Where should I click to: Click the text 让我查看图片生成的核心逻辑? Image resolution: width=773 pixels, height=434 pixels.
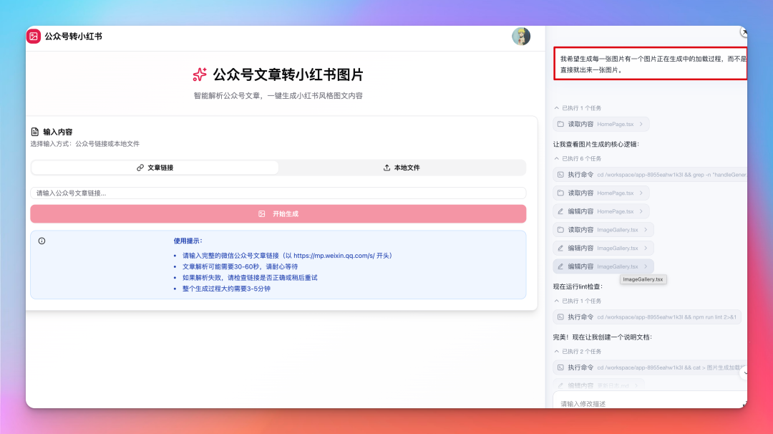[596, 145]
